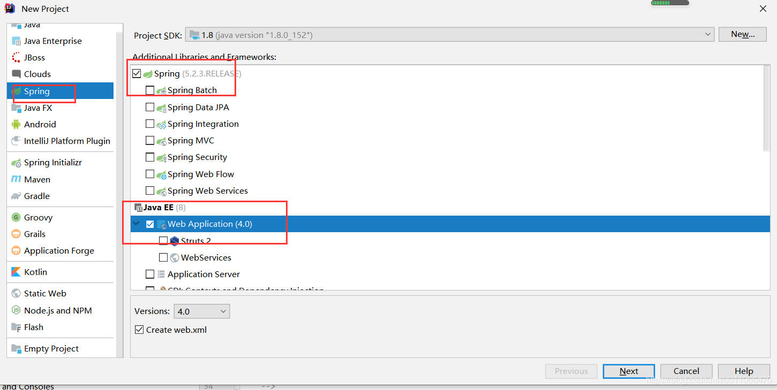
Task: Click the Spring Web Flow icon
Action: coord(161,174)
